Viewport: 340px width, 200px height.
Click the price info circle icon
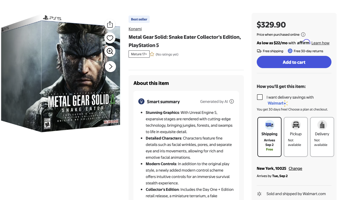[x=303, y=35]
